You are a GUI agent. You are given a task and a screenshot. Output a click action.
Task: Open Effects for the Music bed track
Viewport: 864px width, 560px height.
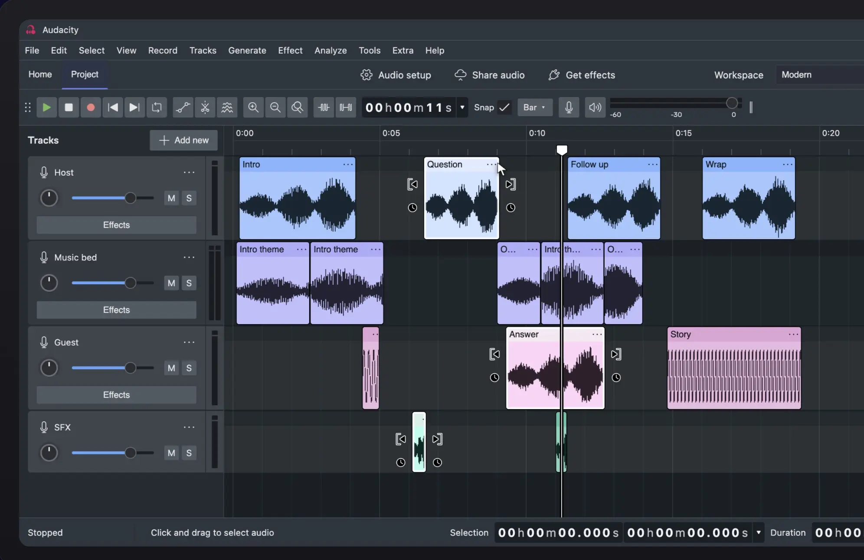pyautogui.click(x=116, y=310)
